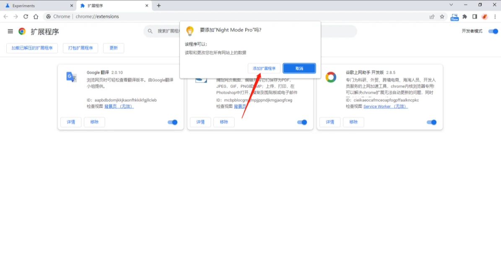
Task: Expand the tab search dropdown arrow
Action: tap(451, 5)
